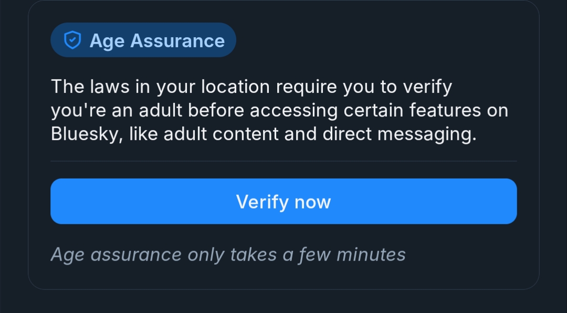Screen dimensions: 567x313
Task: Click the words "few minutes" in the caption
Action: 352,255
